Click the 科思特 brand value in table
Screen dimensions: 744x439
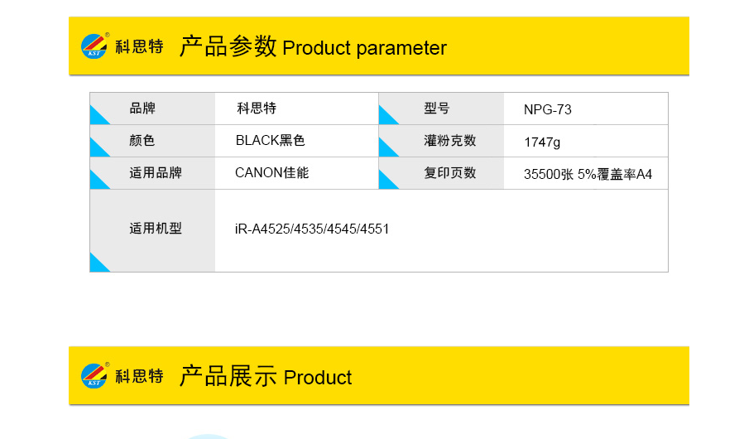click(257, 109)
